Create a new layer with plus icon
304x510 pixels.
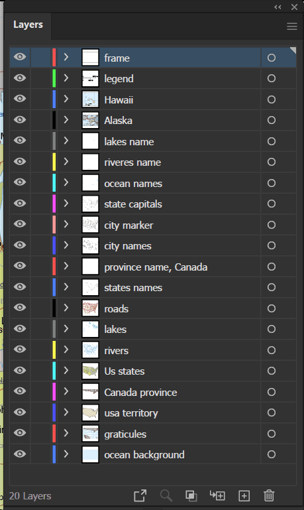pos(244,495)
